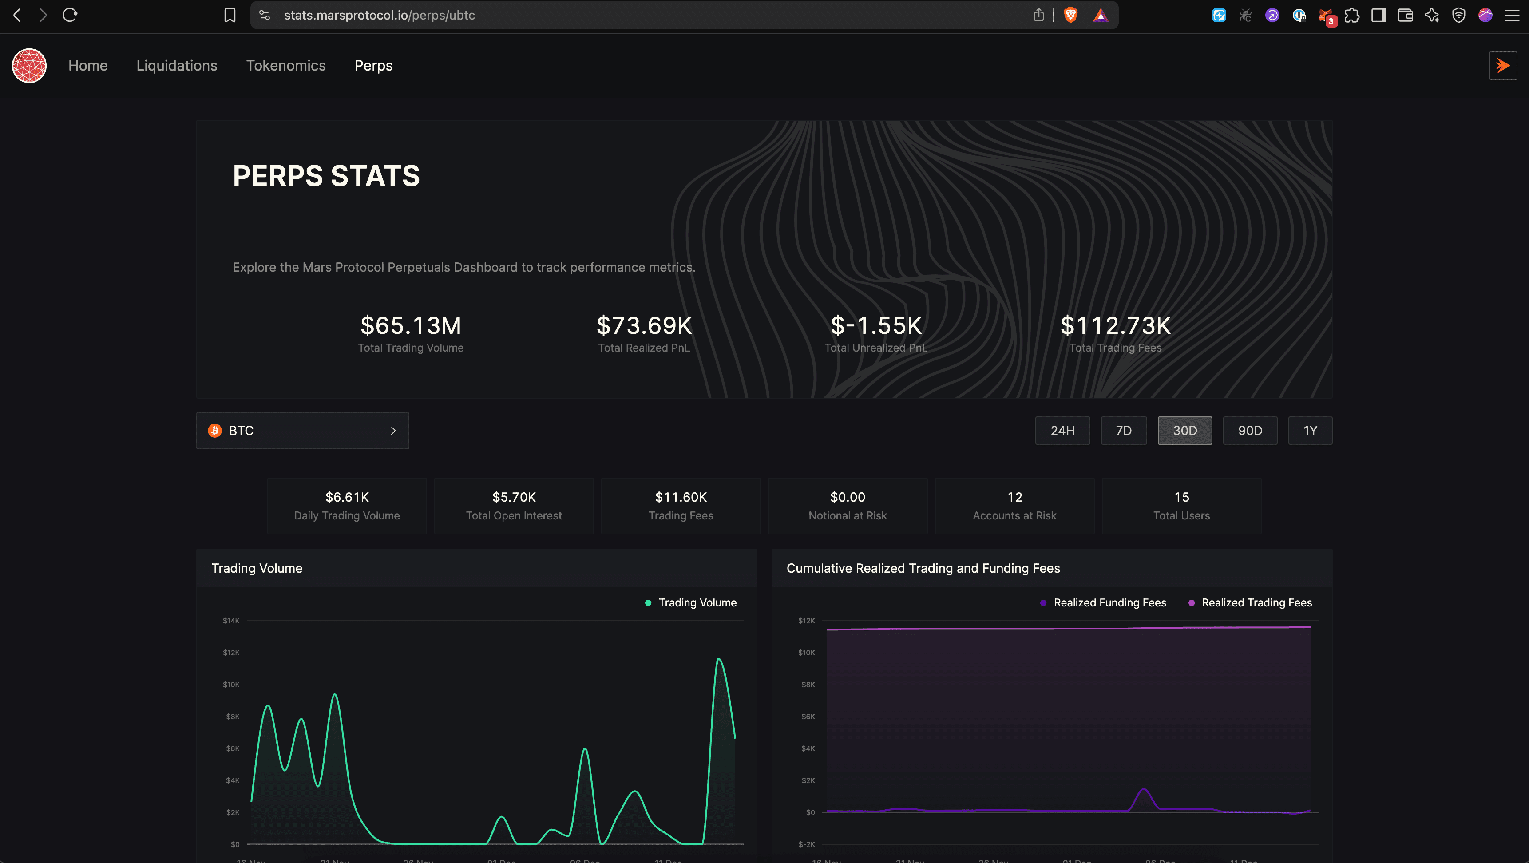The width and height of the screenshot is (1529, 863).
Task: Expand the BTC asset selector
Action: click(302, 430)
